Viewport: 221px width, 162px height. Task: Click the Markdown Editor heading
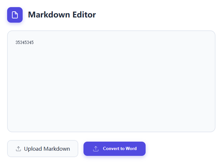coord(62,15)
